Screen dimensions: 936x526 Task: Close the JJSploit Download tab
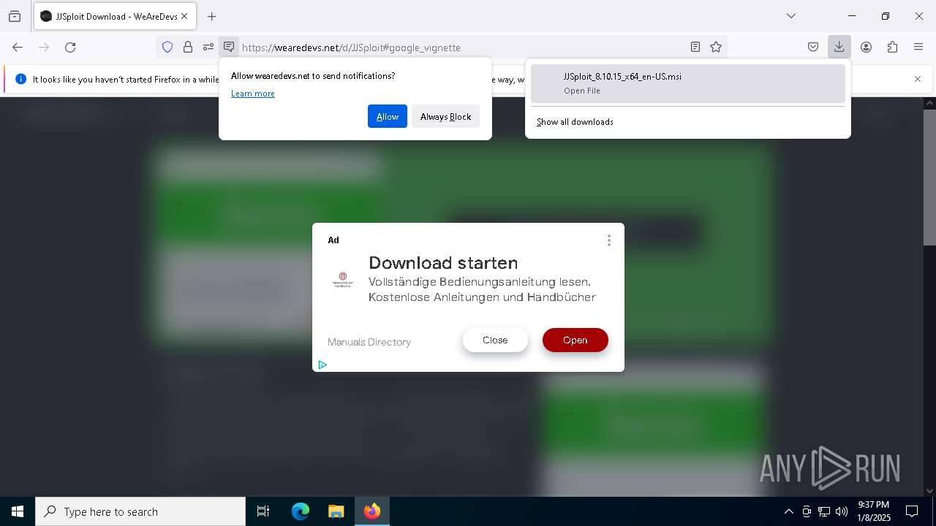184,16
